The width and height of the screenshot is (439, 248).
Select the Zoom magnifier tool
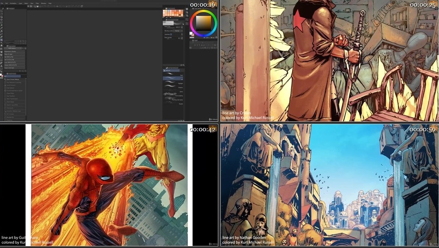tap(1, 11)
